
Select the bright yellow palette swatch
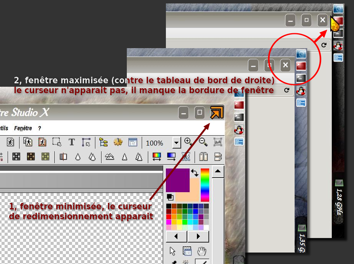point(179,222)
